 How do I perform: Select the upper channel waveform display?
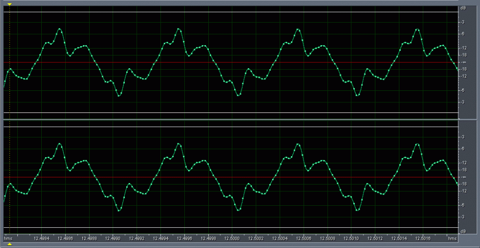click(231, 62)
